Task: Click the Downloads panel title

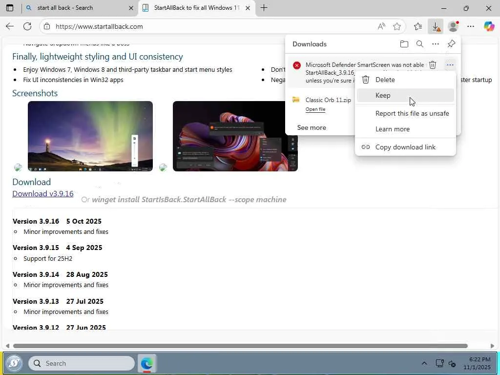Action: pyautogui.click(x=309, y=44)
